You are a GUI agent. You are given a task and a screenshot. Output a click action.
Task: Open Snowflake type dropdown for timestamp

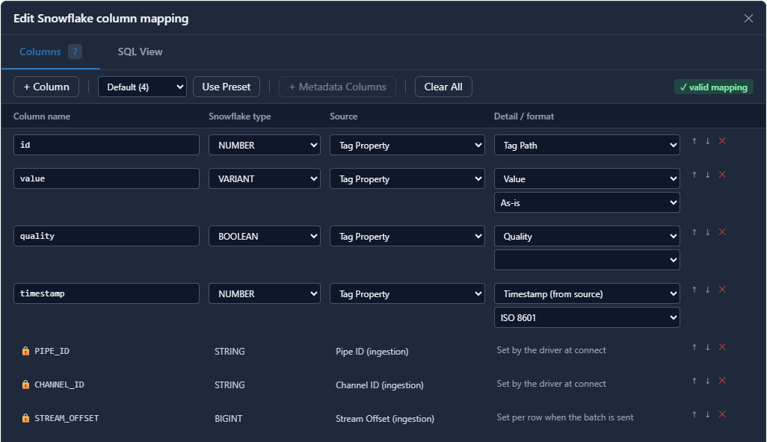(265, 293)
